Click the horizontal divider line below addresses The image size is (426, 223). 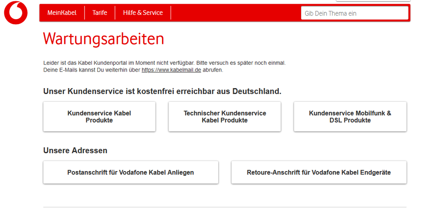pyautogui.click(x=225, y=207)
